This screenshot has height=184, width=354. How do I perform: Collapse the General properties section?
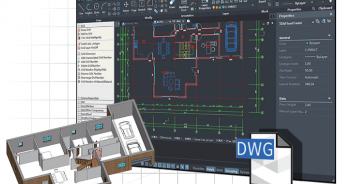[329, 35]
